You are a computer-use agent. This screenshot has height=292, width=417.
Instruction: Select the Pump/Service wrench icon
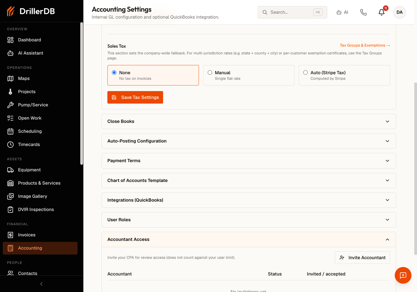pos(10,105)
